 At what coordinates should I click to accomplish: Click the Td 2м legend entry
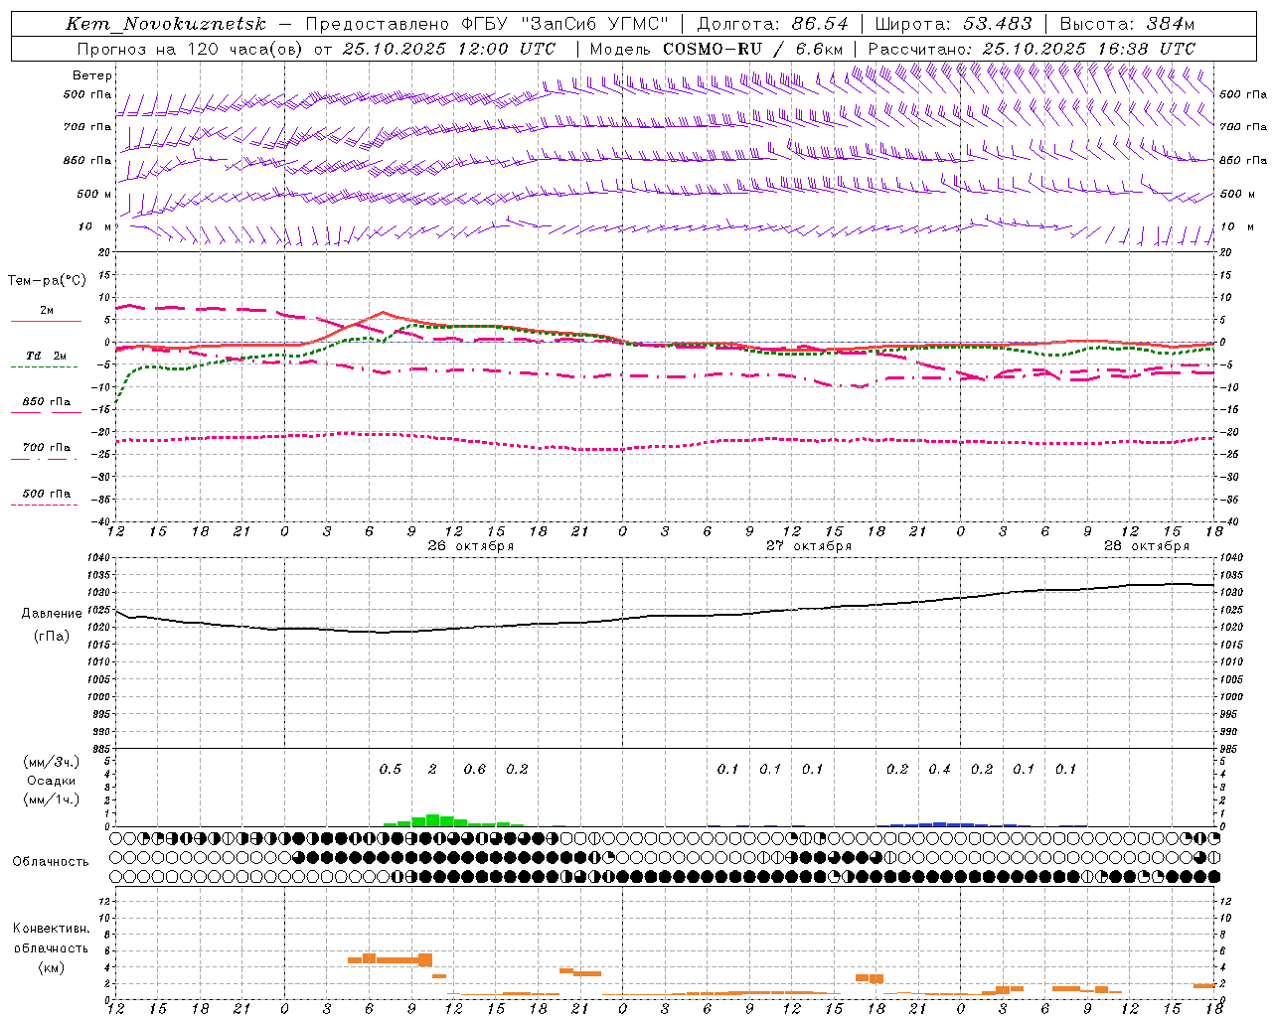tap(46, 356)
